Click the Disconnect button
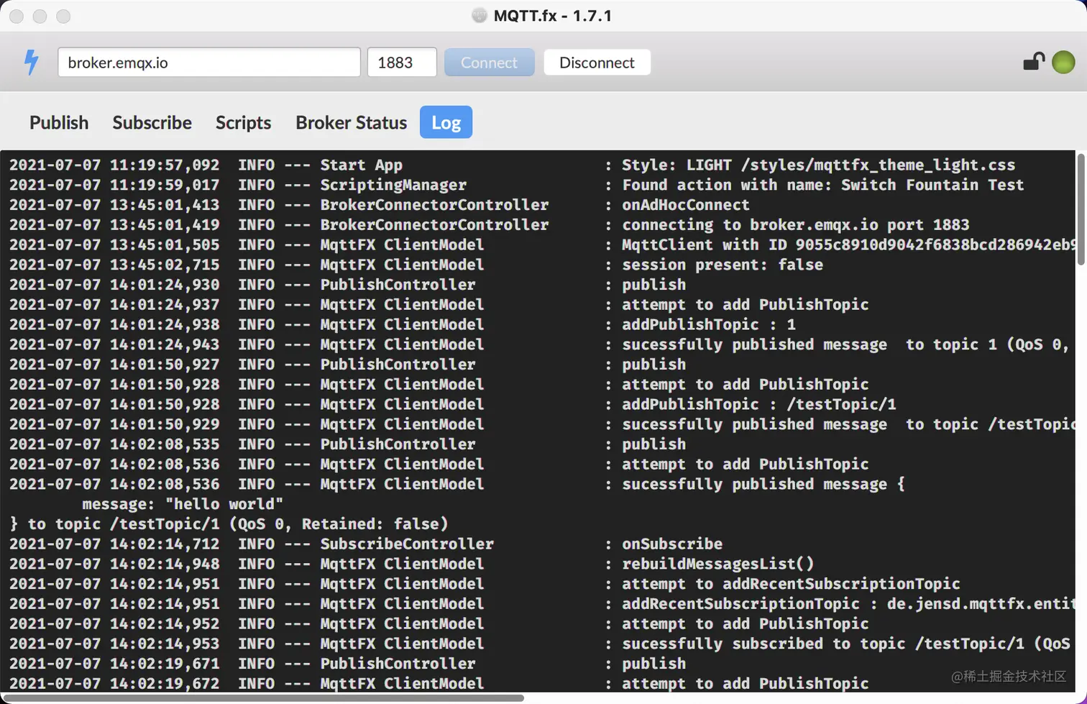The image size is (1087, 704). (597, 63)
